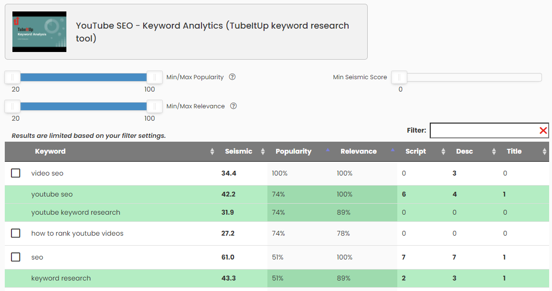Viewport: 552px width, 291px height.
Task: Click the Min/Max Popularity label
Action: click(195, 77)
